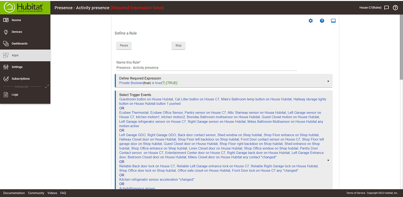Expand Select Trigger Events section arrow

pyautogui.click(x=328, y=160)
